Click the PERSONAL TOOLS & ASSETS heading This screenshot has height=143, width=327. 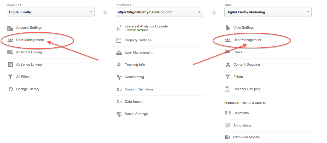[245, 103]
